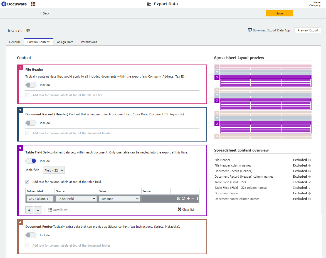Go to the Permissions tab
The width and height of the screenshot is (326, 258).
point(89,42)
